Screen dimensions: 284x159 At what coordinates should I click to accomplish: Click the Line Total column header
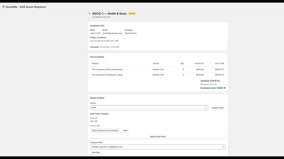point(219,64)
